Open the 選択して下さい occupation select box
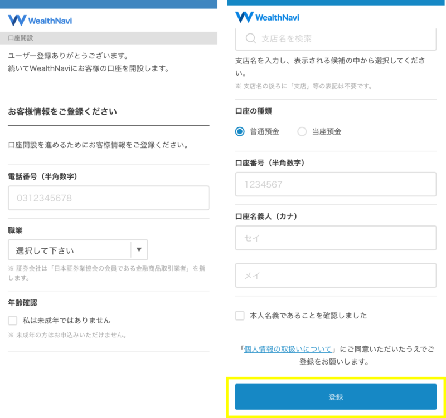Viewport: 446px width, 418px height. [78, 250]
